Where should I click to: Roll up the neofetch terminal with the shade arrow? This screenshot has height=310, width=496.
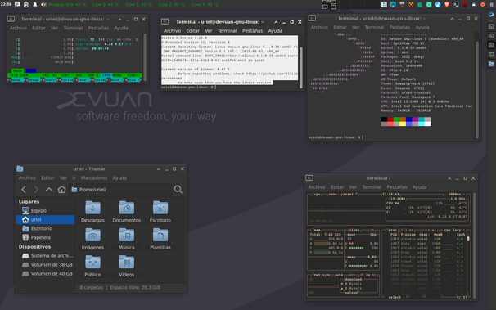tap(452, 19)
